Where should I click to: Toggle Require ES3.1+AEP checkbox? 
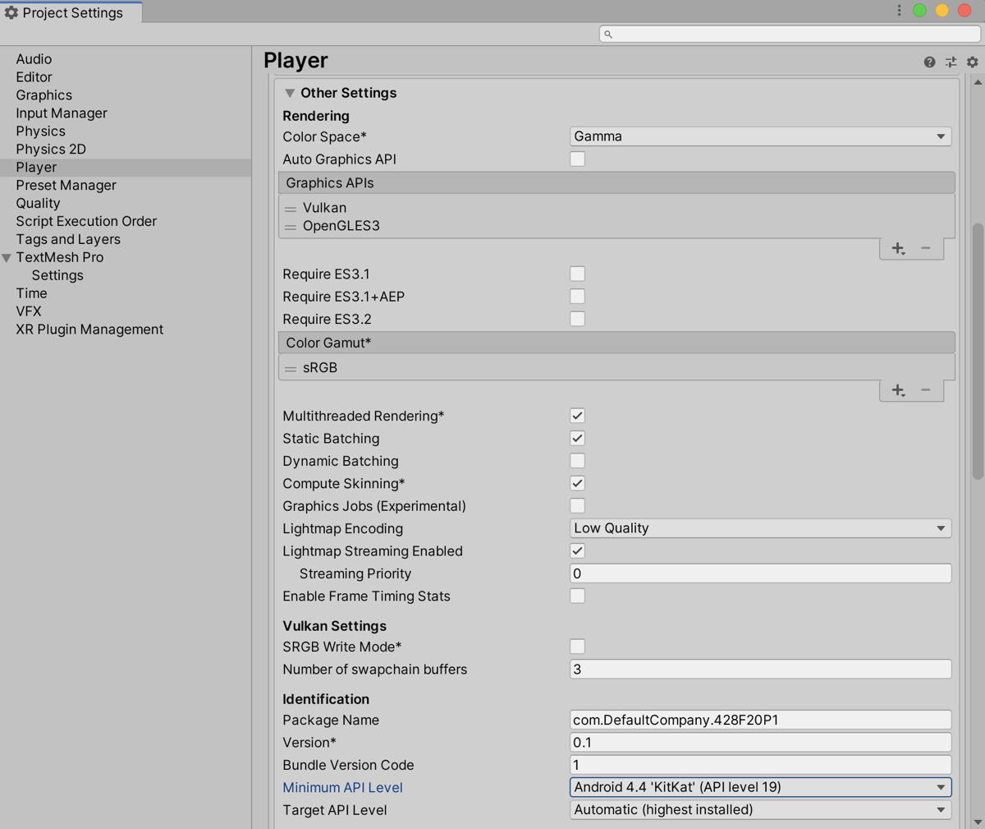coord(578,296)
